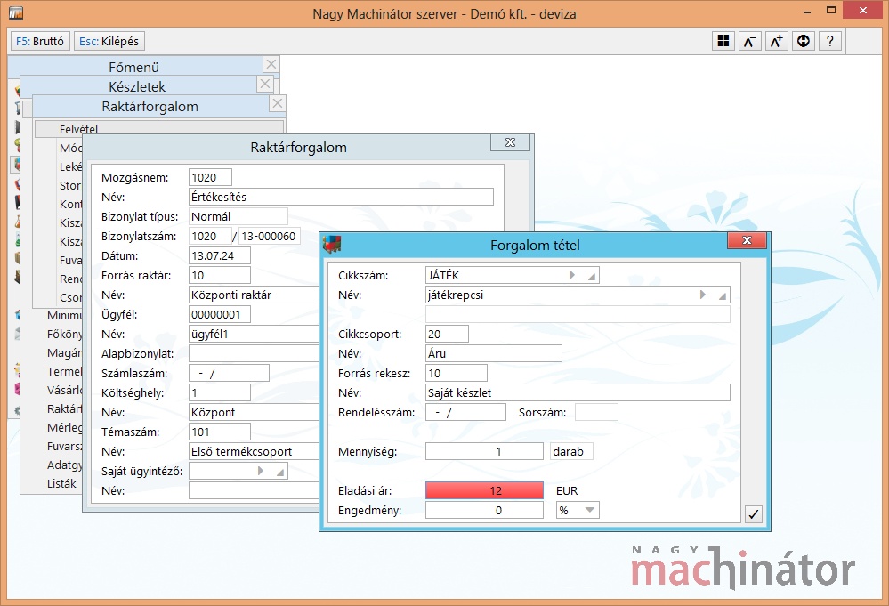The image size is (889, 606).
Task: Click the Cikkcsoport field 20
Action: pyautogui.click(x=447, y=334)
